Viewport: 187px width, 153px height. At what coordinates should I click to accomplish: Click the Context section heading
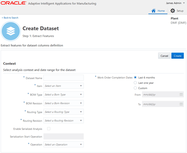(x=9, y=63)
